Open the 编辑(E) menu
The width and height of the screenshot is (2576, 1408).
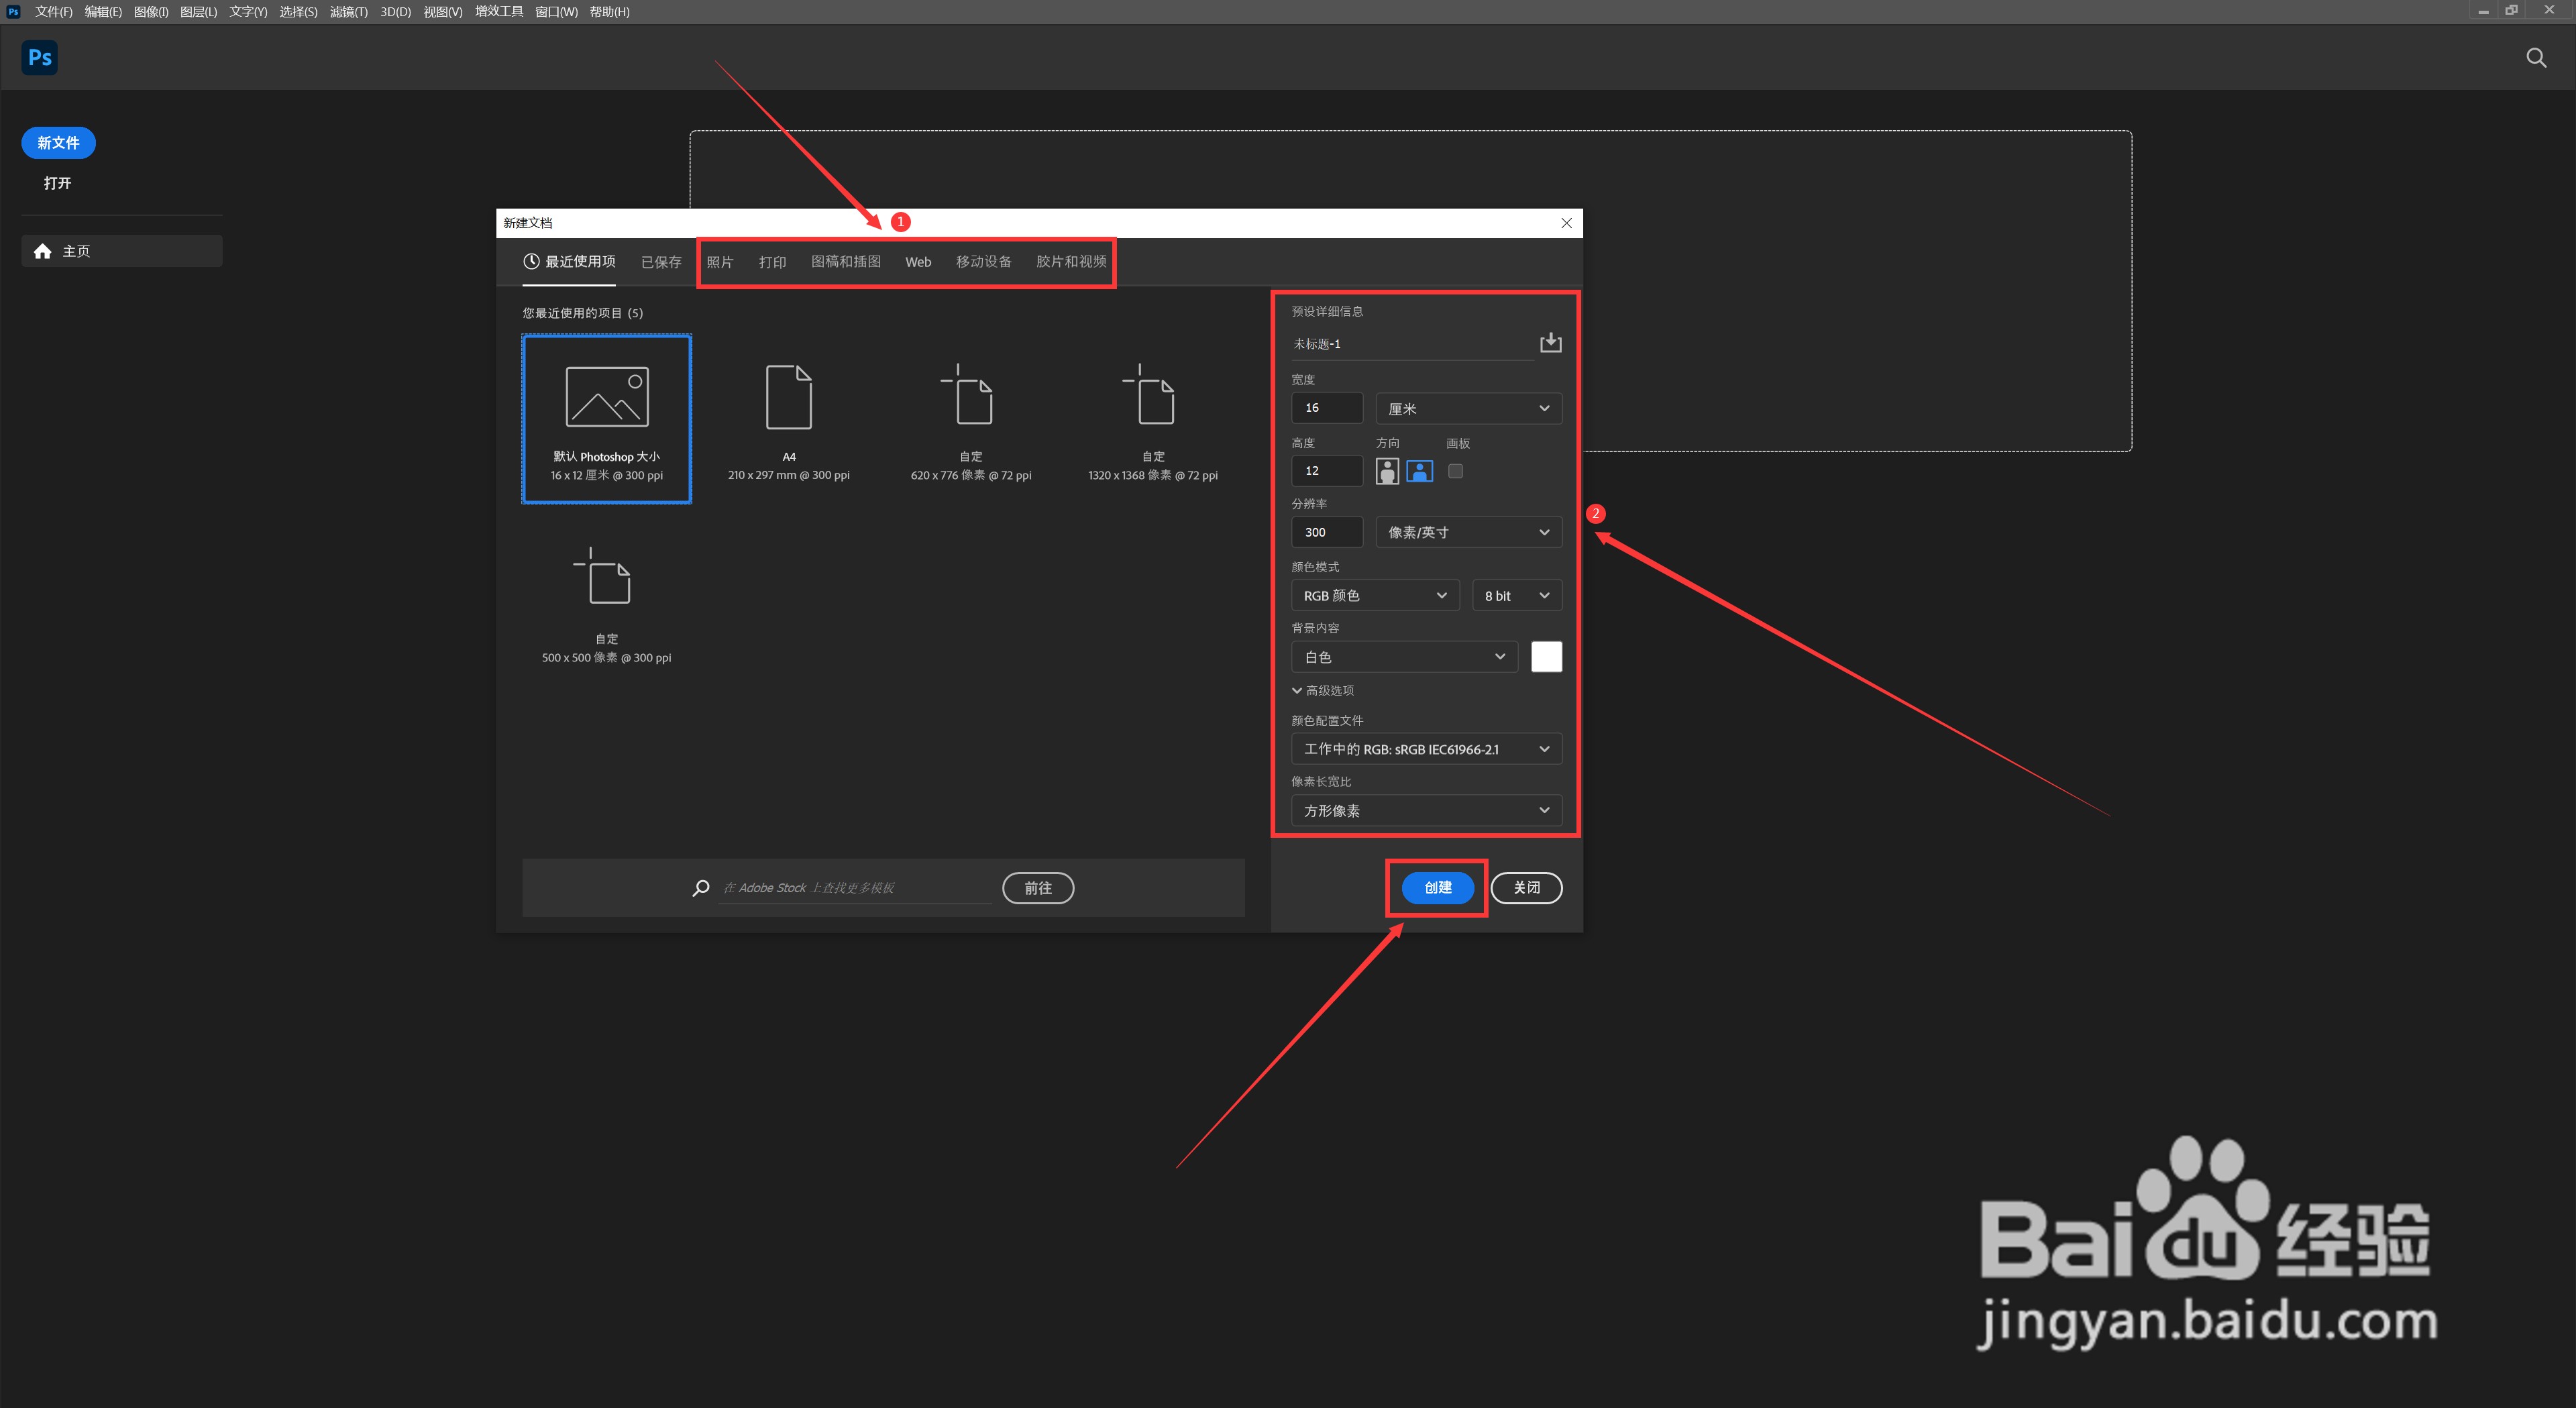pos(103,12)
